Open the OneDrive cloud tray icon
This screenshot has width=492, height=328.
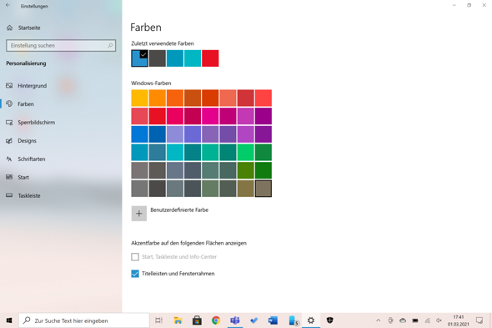403,320
